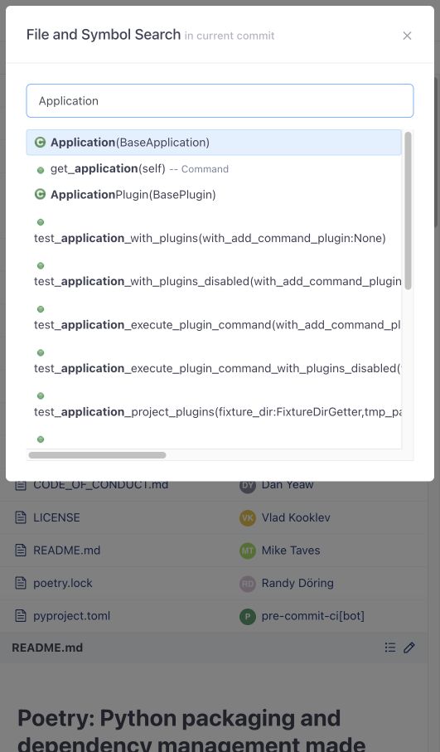Open Dan Yeaw author link
Viewport: 440px width, 752px height.
(288, 484)
